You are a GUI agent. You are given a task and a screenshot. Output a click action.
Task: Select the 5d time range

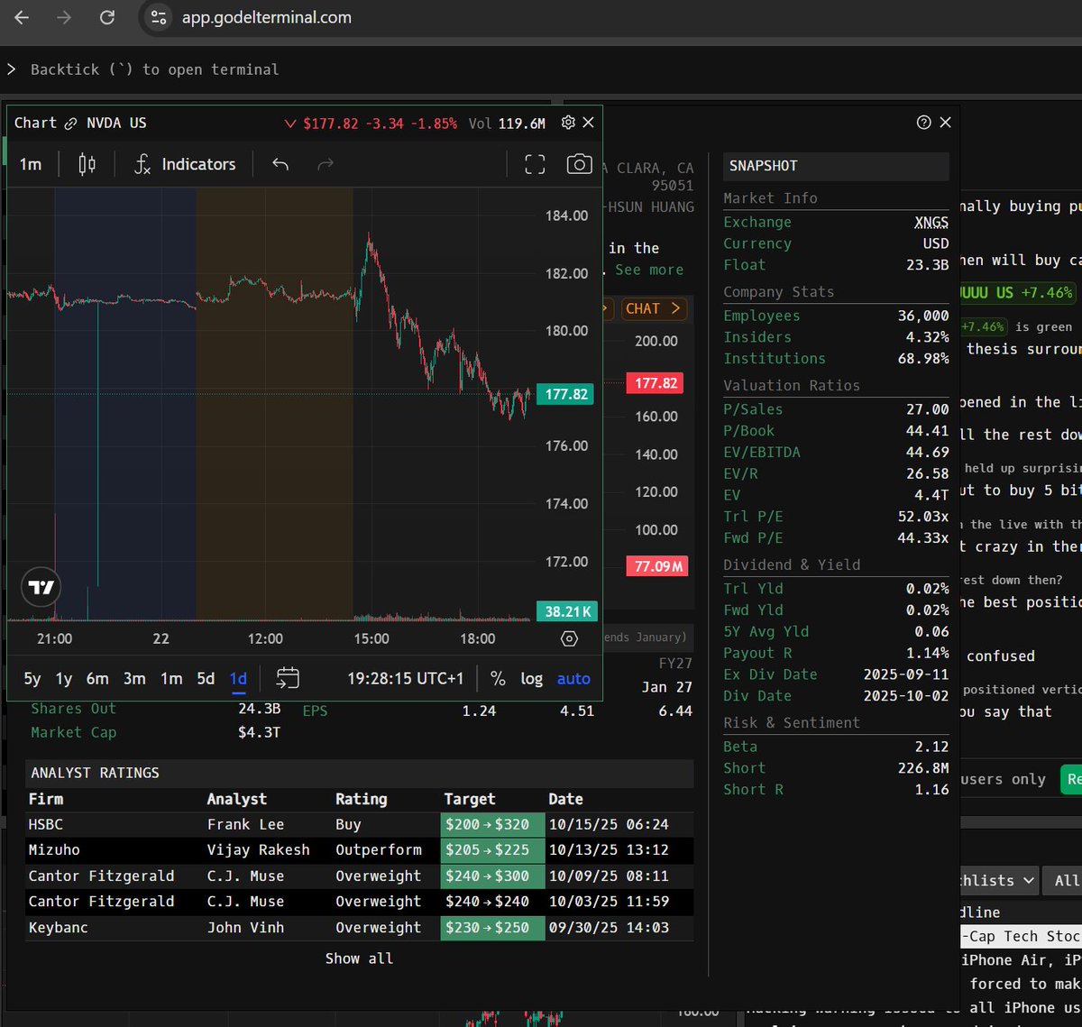click(x=206, y=679)
